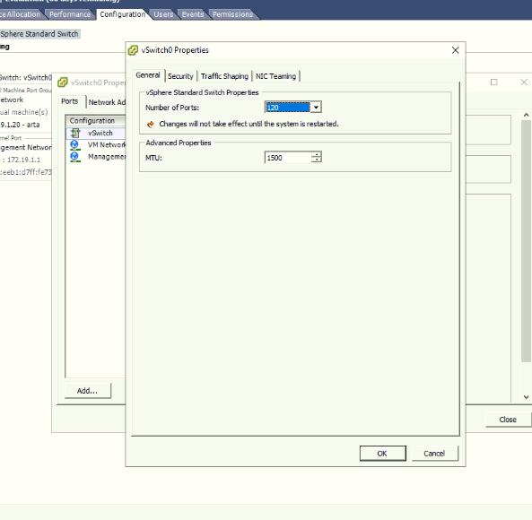The height and width of the screenshot is (520, 532).
Task: Select the Management Network list row
Action: [x=96, y=157]
